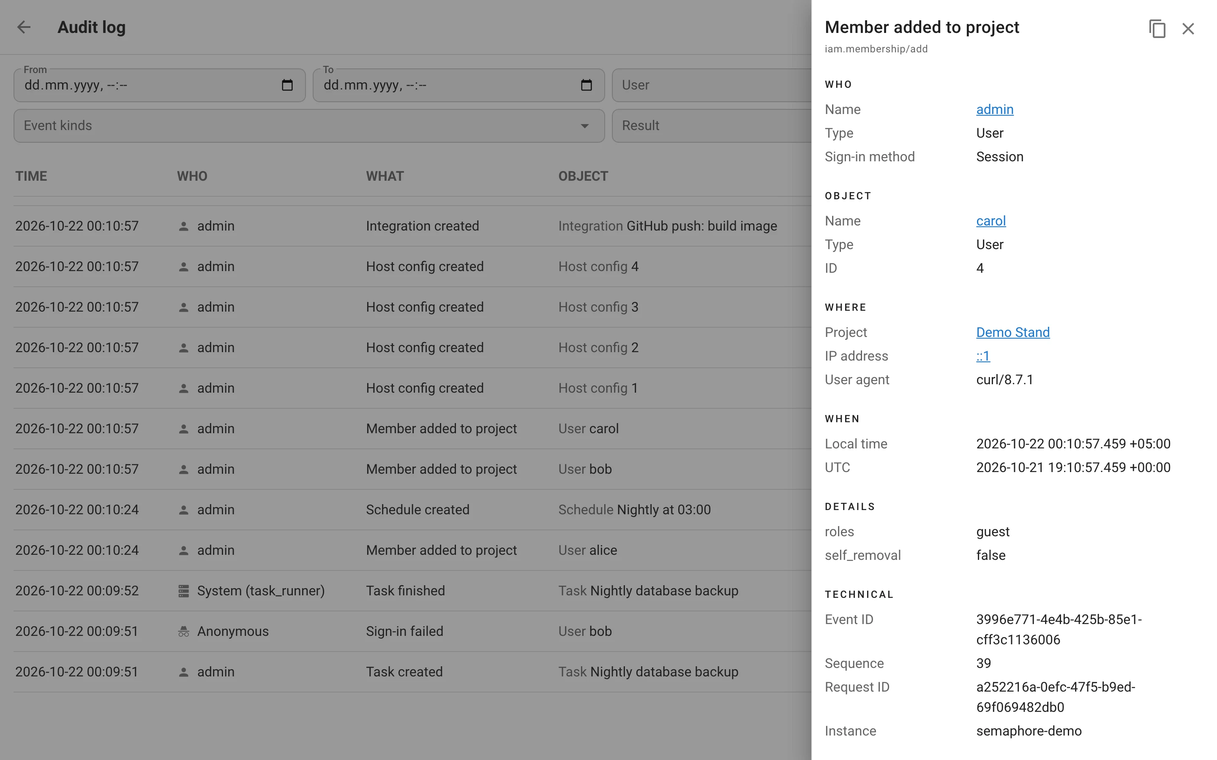The image size is (1217, 760).
Task: Select the semaphore-demo instance value
Action: click(1029, 731)
